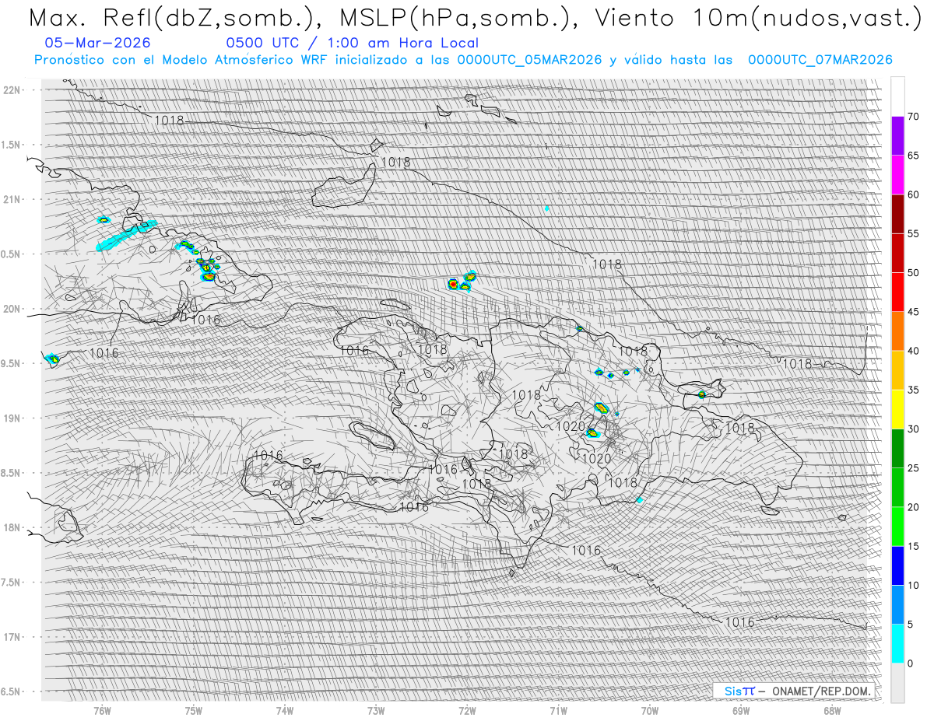Viewport: 934px width, 721px height.
Task: Click the legend value '35'
Action: 913,390
